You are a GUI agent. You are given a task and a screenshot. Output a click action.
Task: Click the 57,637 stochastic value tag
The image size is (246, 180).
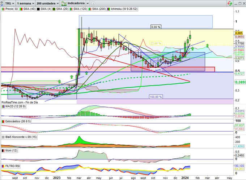[x=239, y=125]
